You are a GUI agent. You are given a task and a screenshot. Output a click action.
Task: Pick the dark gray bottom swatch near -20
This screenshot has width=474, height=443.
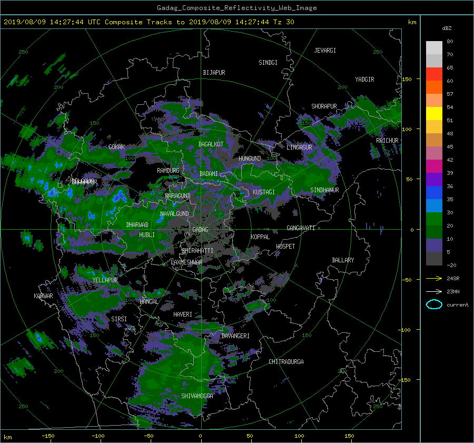point(434,259)
